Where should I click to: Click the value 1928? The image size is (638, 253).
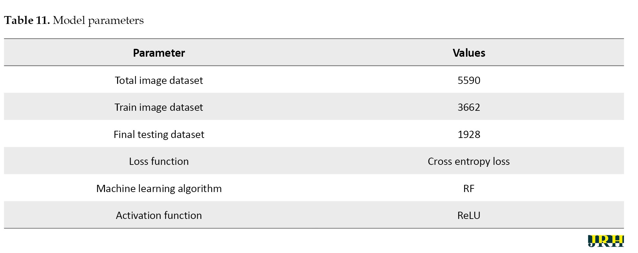pos(468,134)
